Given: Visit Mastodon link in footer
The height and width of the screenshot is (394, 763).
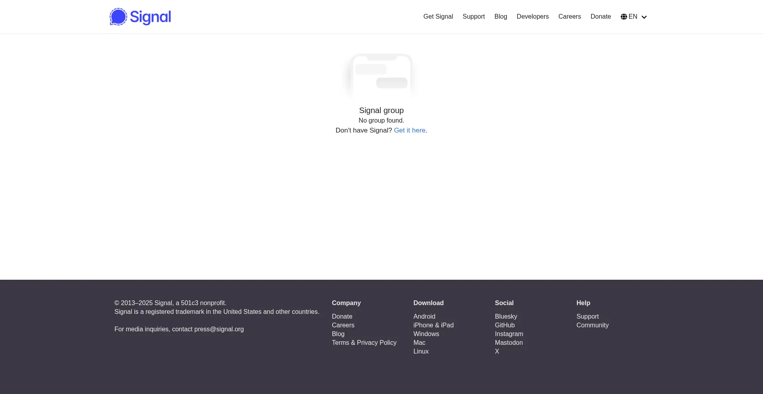Looking at the screenshot, I should pos(509,343).
